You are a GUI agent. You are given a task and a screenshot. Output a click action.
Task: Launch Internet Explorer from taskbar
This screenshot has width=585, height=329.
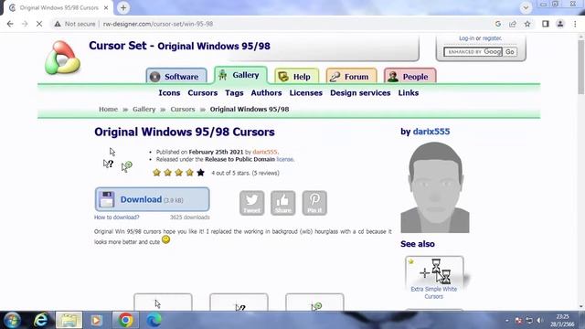(40, 320)
